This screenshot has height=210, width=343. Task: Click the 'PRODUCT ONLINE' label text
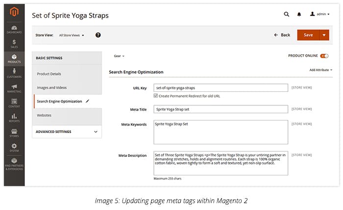click(x=303, y=56)
